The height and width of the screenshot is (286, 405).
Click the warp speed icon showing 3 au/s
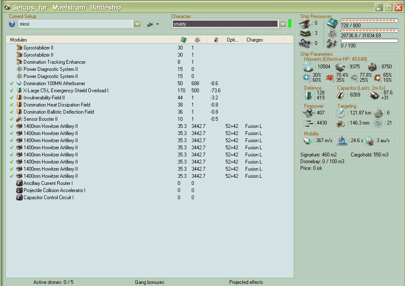pyautogui.click(x=370, y=140)
